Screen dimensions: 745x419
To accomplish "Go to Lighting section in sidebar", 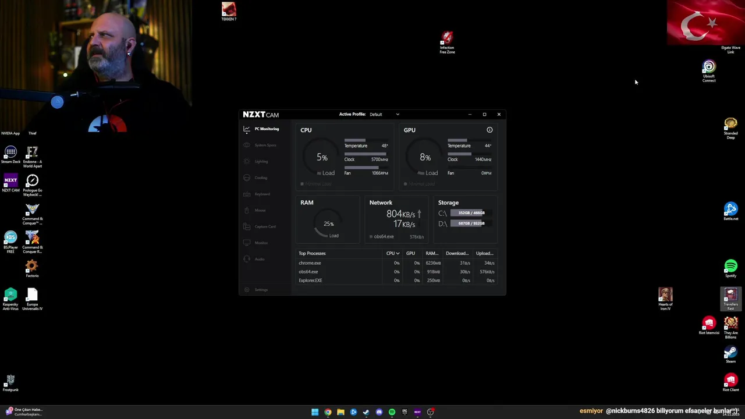I will (256, 161).
